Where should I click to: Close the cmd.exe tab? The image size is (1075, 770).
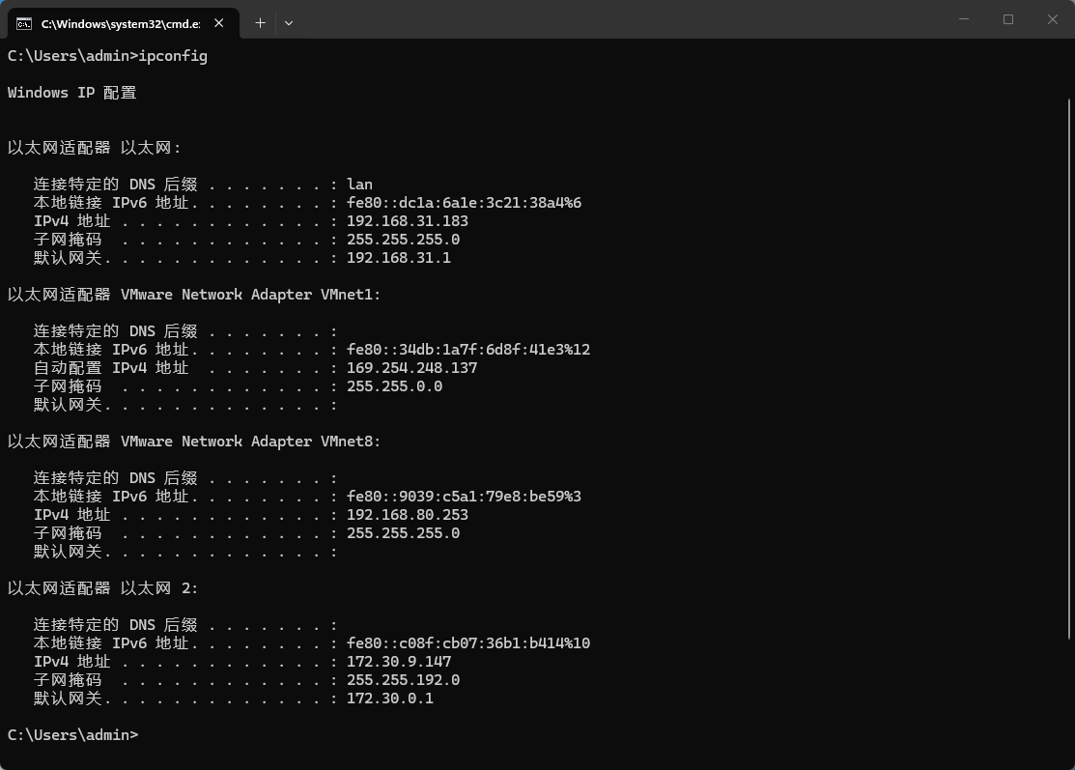coord(223,22)
